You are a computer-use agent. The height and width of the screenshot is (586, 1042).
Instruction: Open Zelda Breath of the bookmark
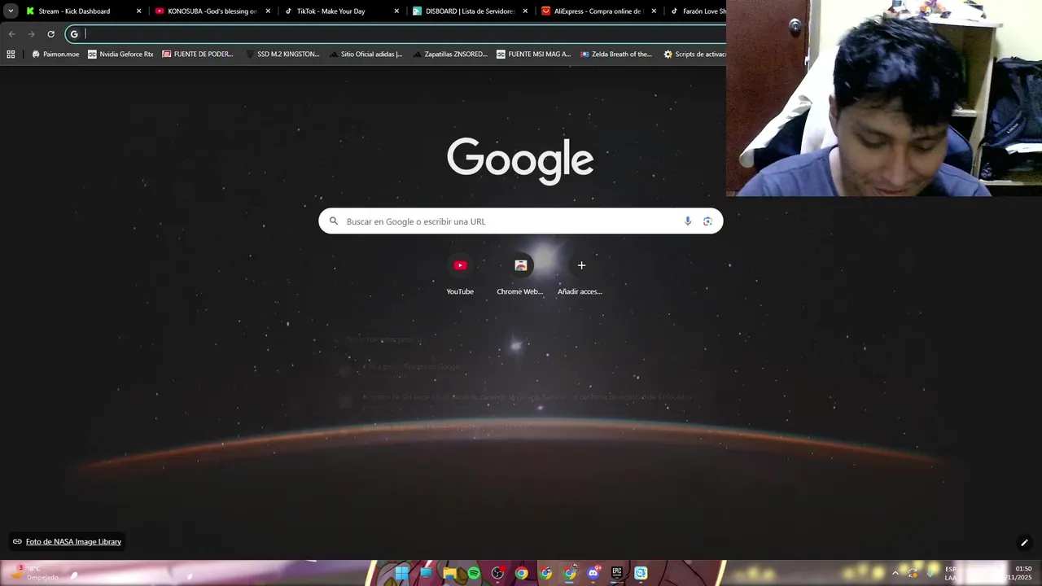pyautogui.click(x=616, y=55)
